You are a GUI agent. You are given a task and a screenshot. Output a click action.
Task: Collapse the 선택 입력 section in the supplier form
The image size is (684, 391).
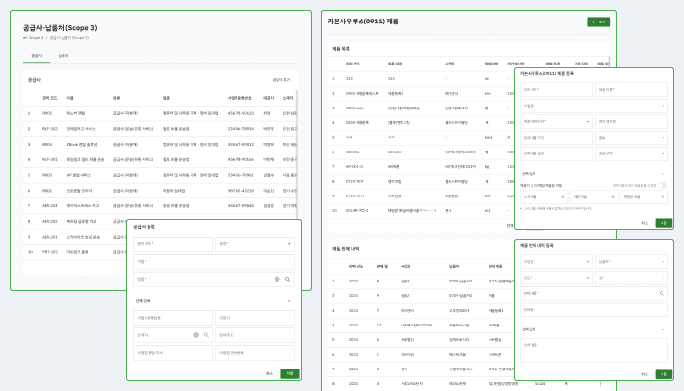(288, 301)
